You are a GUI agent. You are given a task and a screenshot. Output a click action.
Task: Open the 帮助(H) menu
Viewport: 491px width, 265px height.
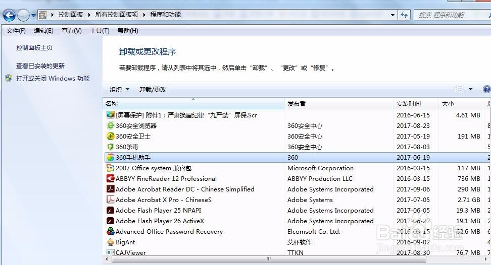coord(128,31)
